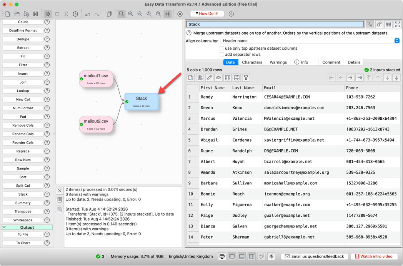Collapse the Output section header

point(27,228)
